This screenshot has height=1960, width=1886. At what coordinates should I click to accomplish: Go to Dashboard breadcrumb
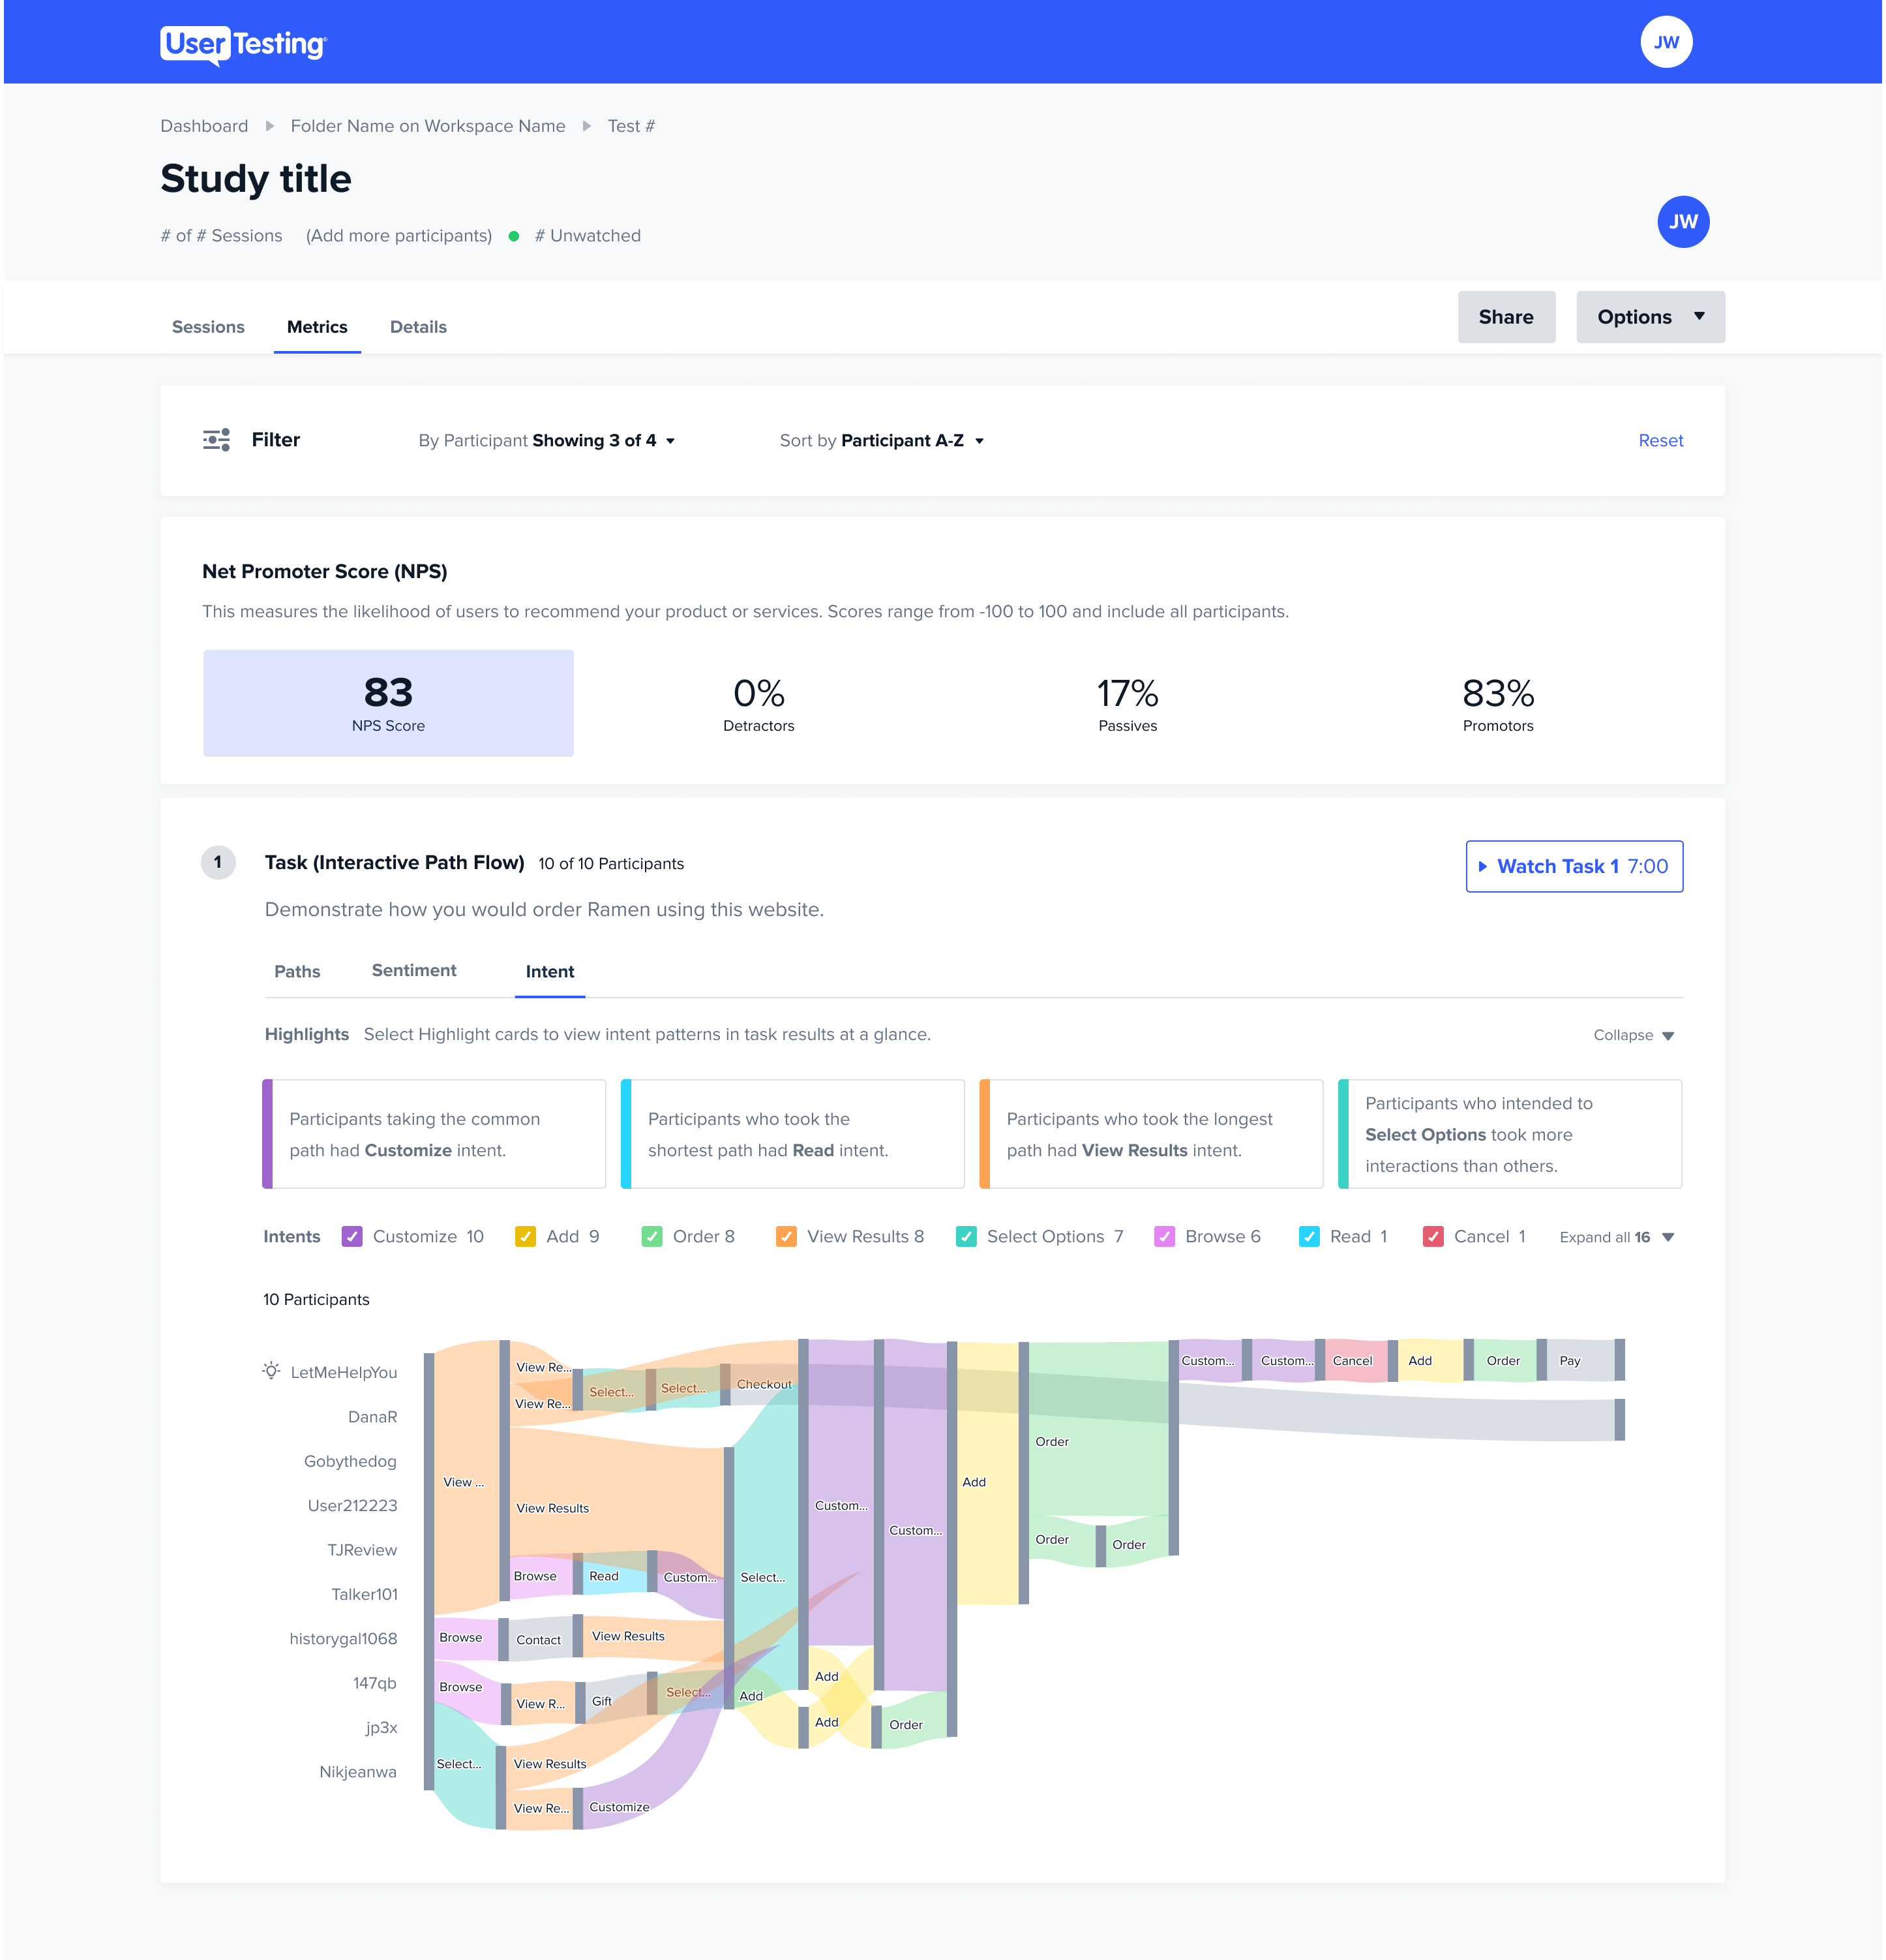pos(204,126)
